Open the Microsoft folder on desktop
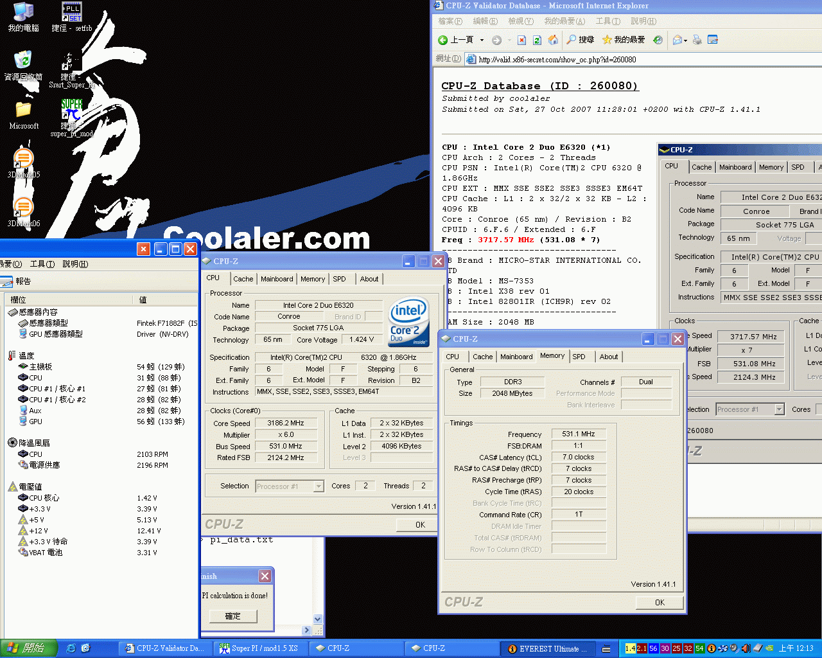The width and height of the screenshot is (822, 658). pyautogui.click(x=24, y=109)
